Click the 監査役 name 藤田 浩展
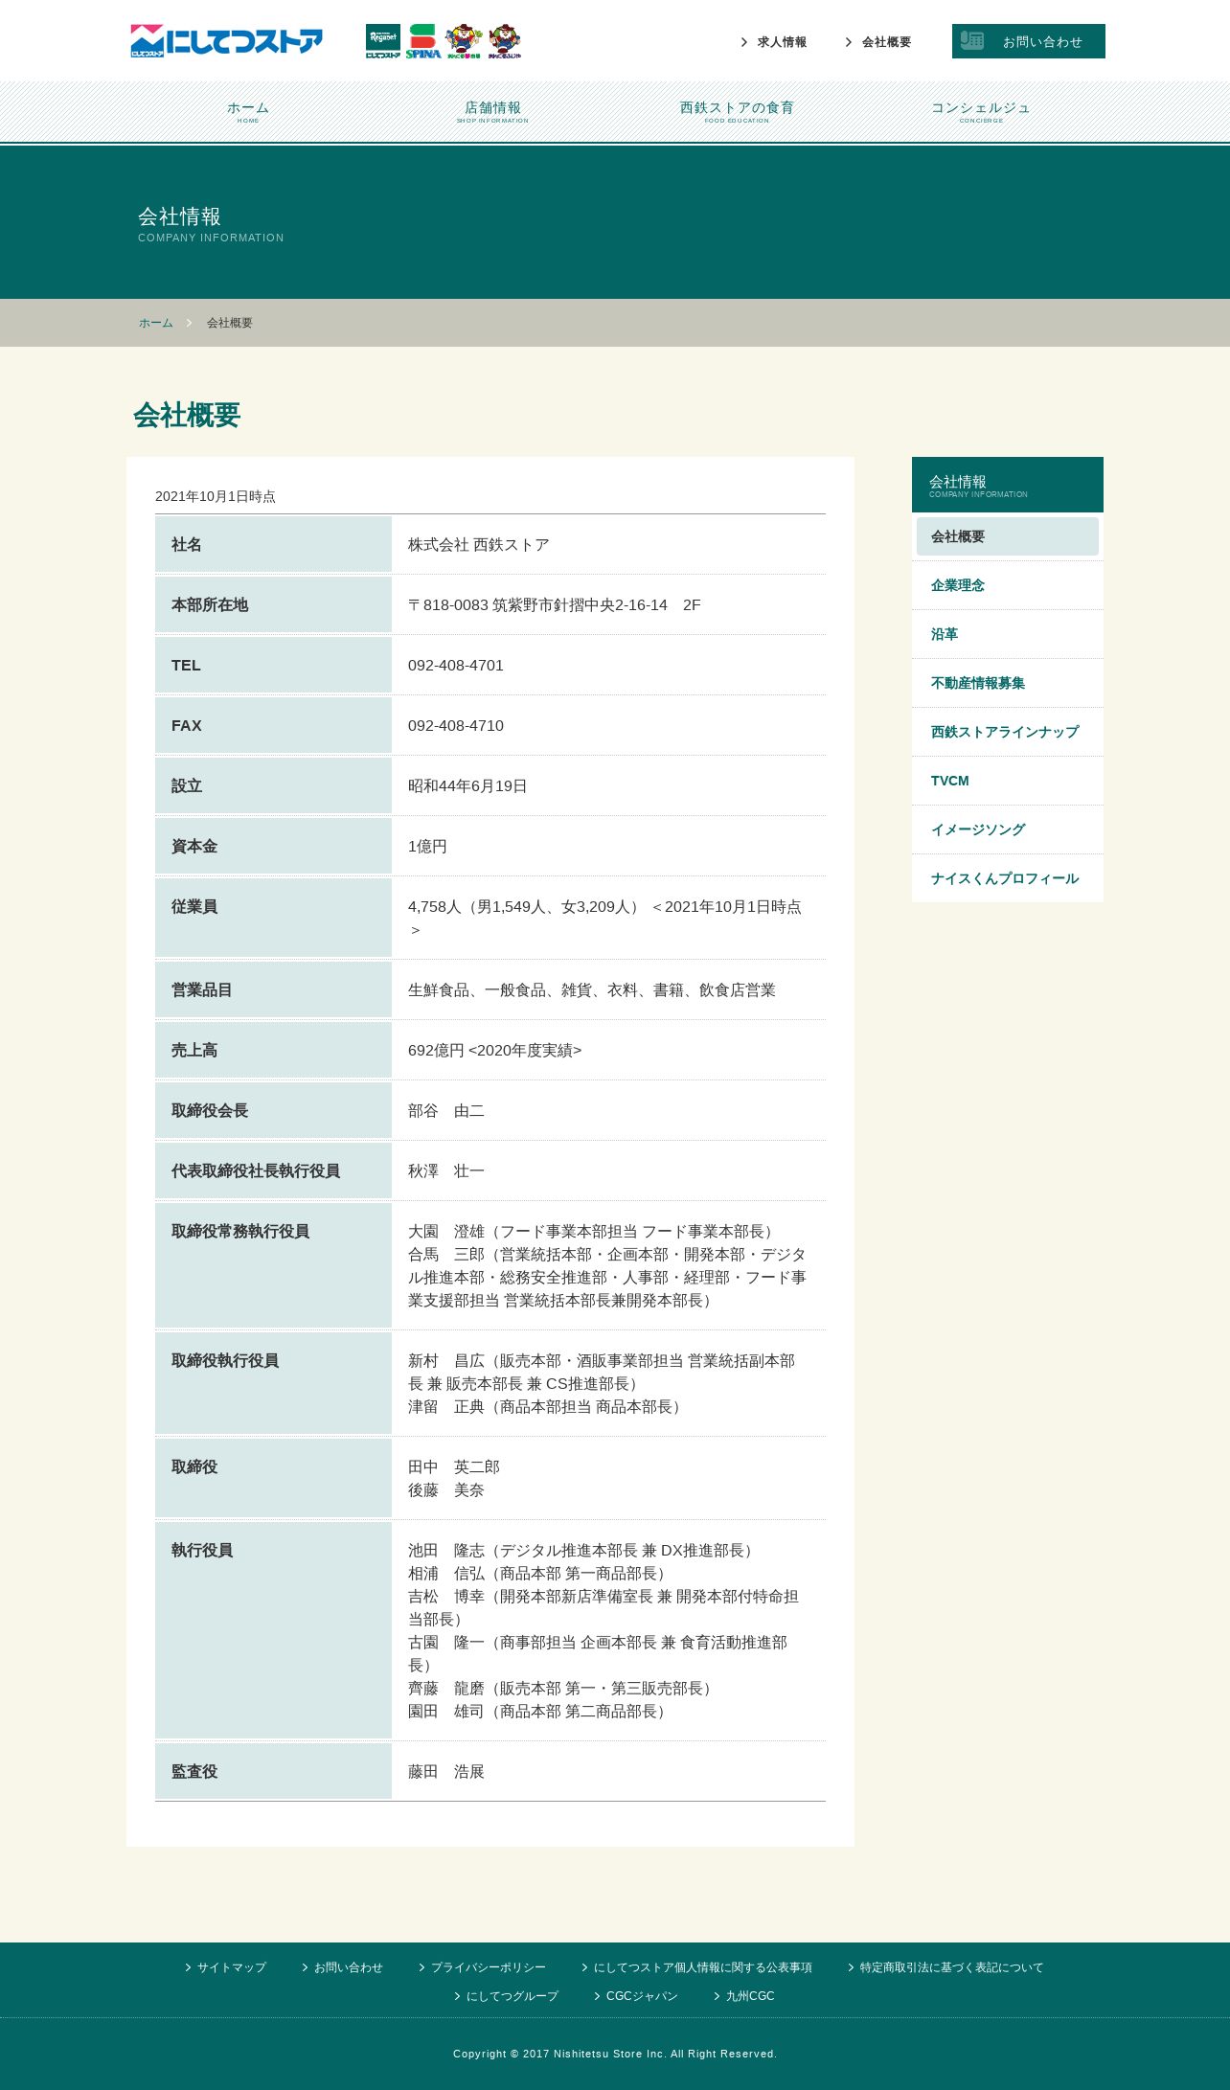Image resolution: width=1230 pixels, height=2090 pixels. click(x=446, y=1772)
